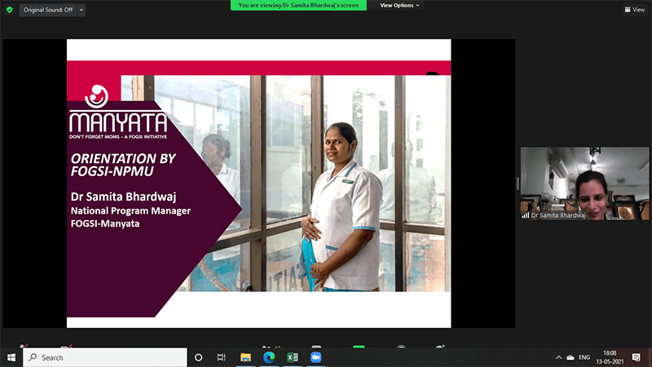Show hidden system tray icons
The width and height of the screenshot is (652, 367).
558,357
